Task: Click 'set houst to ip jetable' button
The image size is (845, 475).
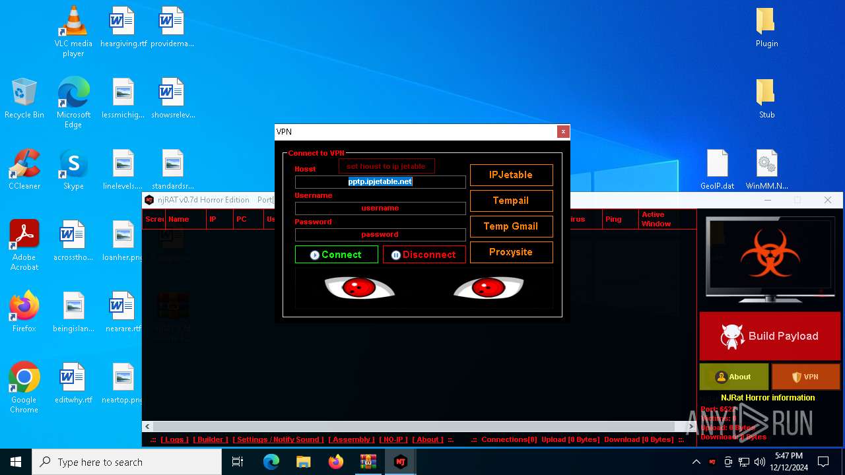Action: 386,166
